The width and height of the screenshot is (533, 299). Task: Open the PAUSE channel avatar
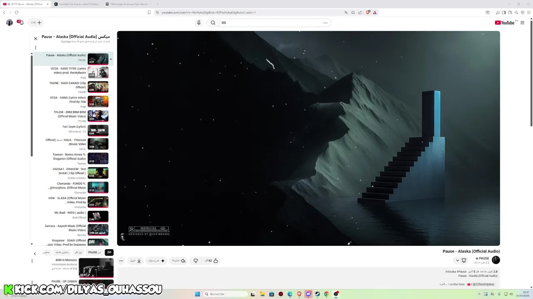point(496,260)
